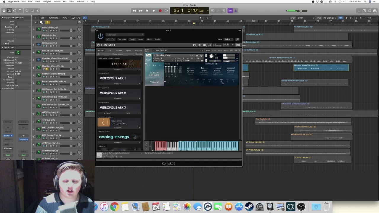Click Copy button in plug-in header
Image resolution: width=379 pixels, height=213 pixels.
[x=132, y=39]
